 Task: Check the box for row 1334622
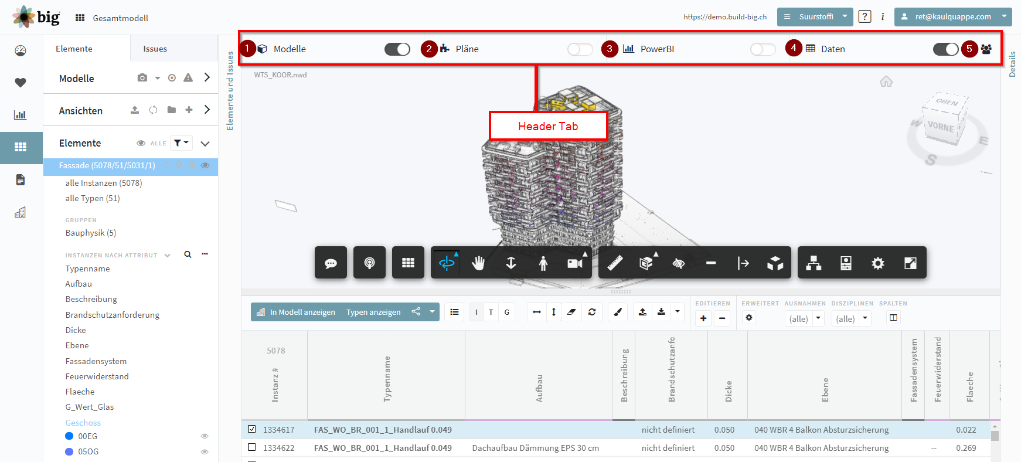click(252, 447)
